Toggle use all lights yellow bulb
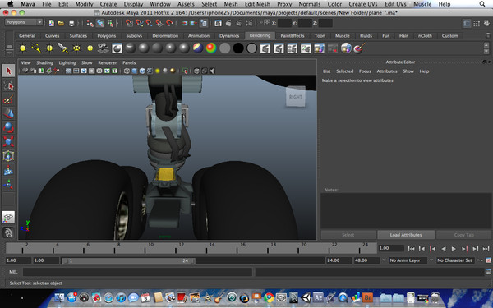The height and width of the screenshot is (308, 493). (x=157, y=71)
